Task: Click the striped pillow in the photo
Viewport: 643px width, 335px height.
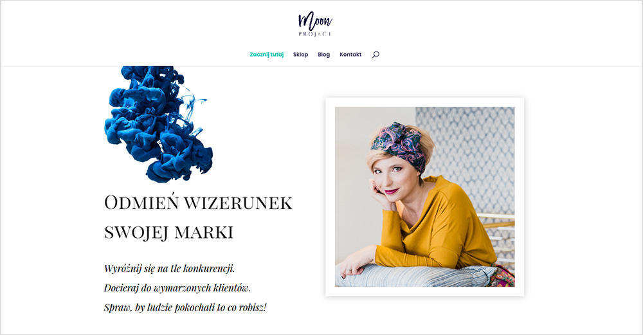Action: 414,276
